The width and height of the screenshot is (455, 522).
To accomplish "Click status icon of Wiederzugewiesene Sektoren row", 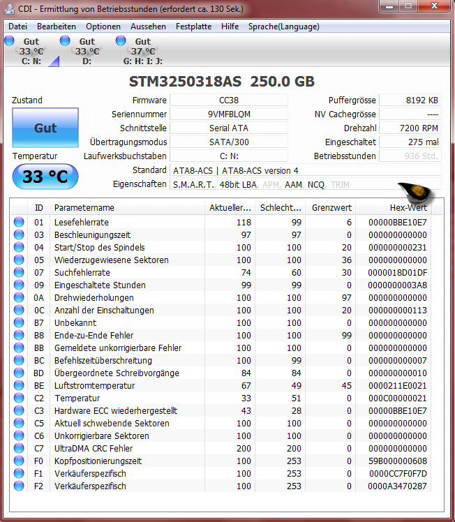I will pos(19,260).
